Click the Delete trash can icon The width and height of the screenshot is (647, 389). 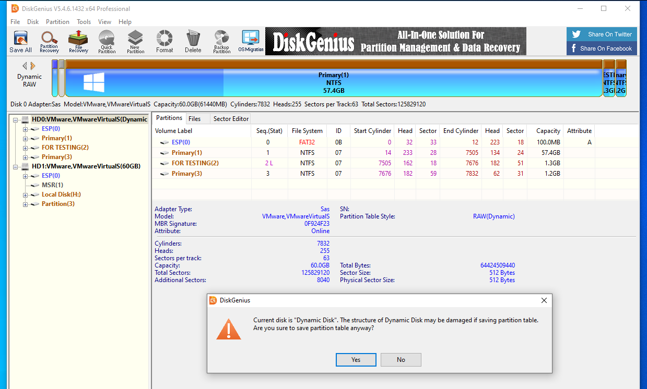coord(193,42)
